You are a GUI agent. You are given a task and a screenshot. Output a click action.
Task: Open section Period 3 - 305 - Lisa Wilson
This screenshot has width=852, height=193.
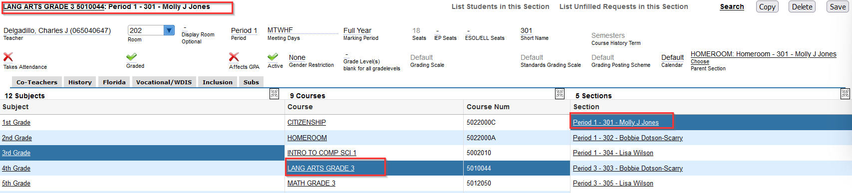[613, 183]
